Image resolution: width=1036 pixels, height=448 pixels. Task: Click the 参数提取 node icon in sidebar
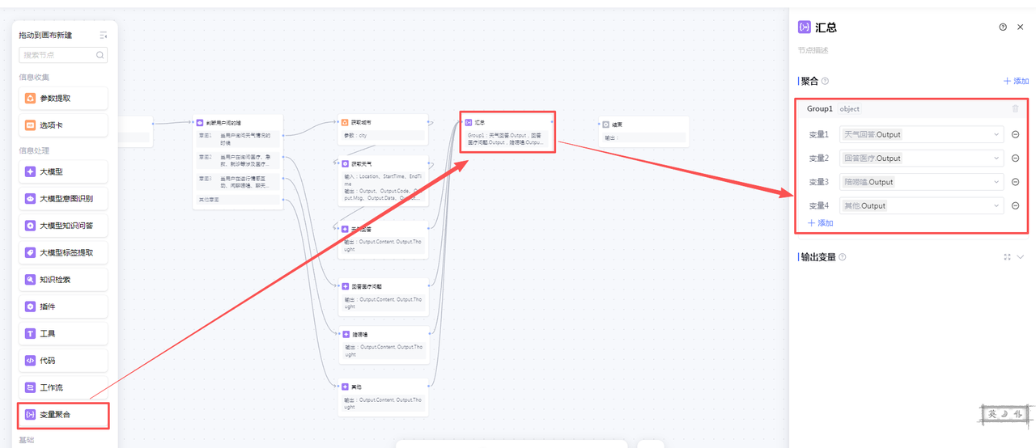coord(30,99)
